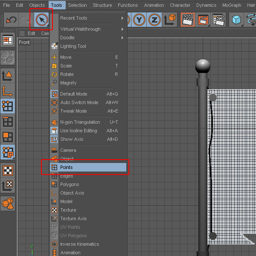
Task: Click the greyed Redo arrow icon
Action: pos(26,20)
